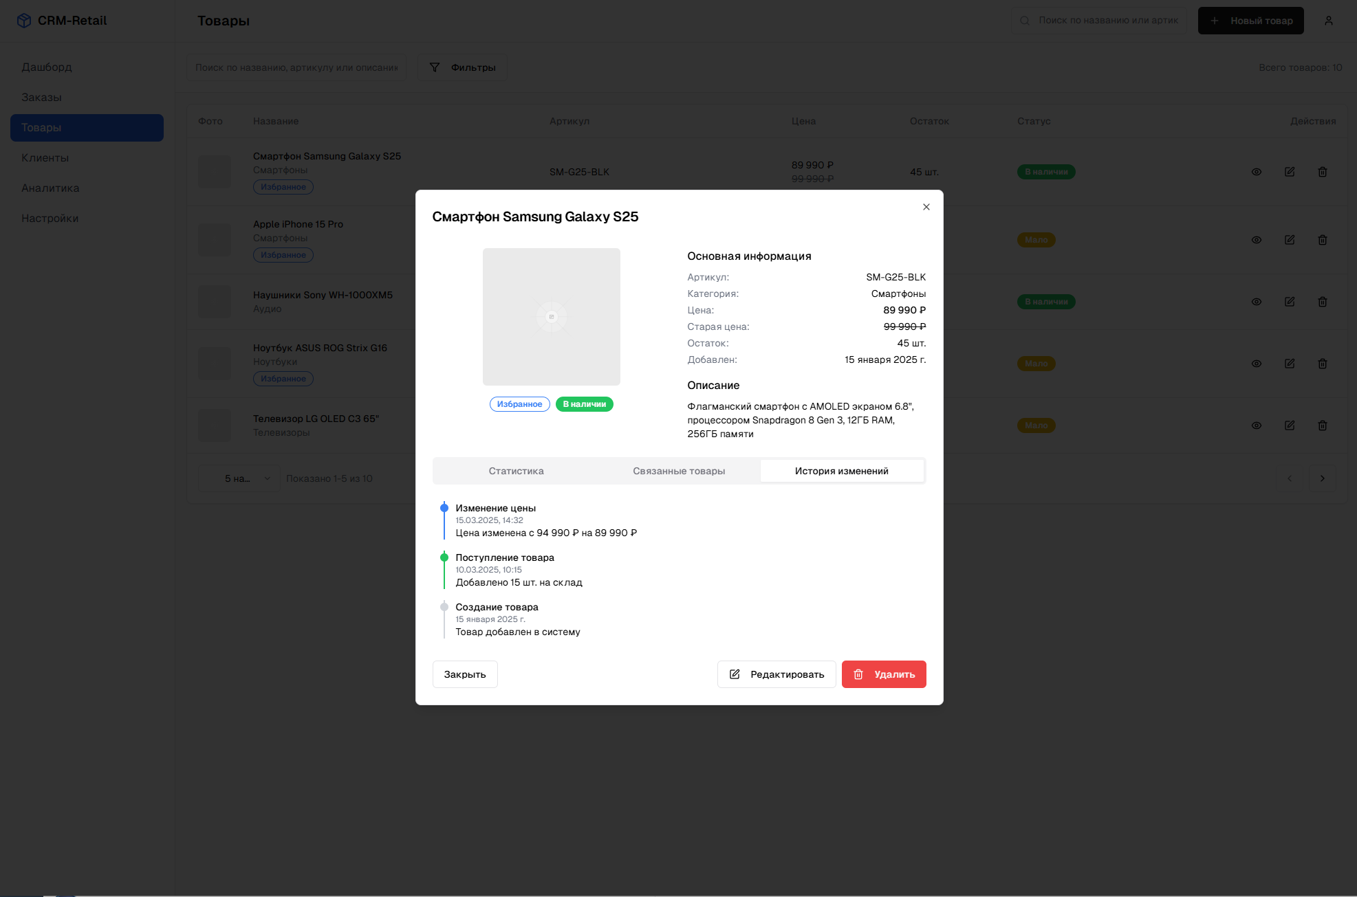Delete Sony WH-1000XM5 row trash icon

click(1322, 302)
